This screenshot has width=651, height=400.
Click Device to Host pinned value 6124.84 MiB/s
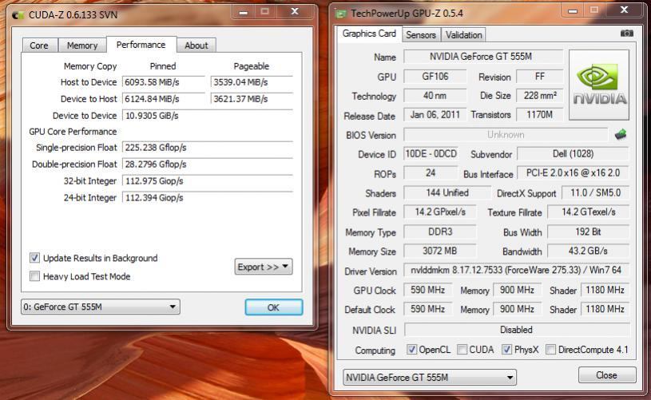(164, 99)
